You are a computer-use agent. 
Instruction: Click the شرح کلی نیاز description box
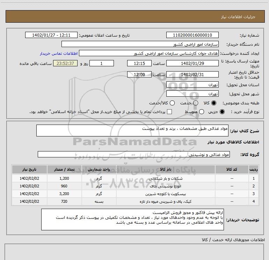pos(132,131)
